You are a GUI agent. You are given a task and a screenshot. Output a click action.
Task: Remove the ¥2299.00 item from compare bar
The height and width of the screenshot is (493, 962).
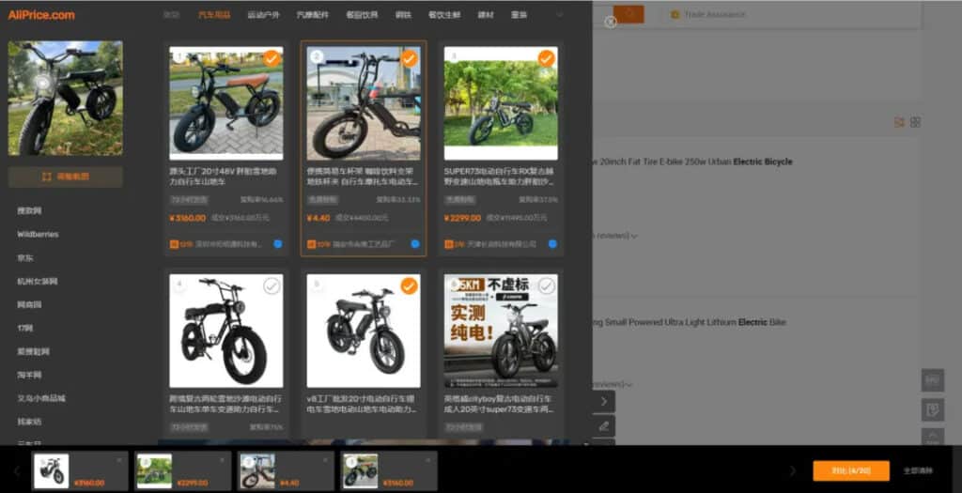click(222, 460)
